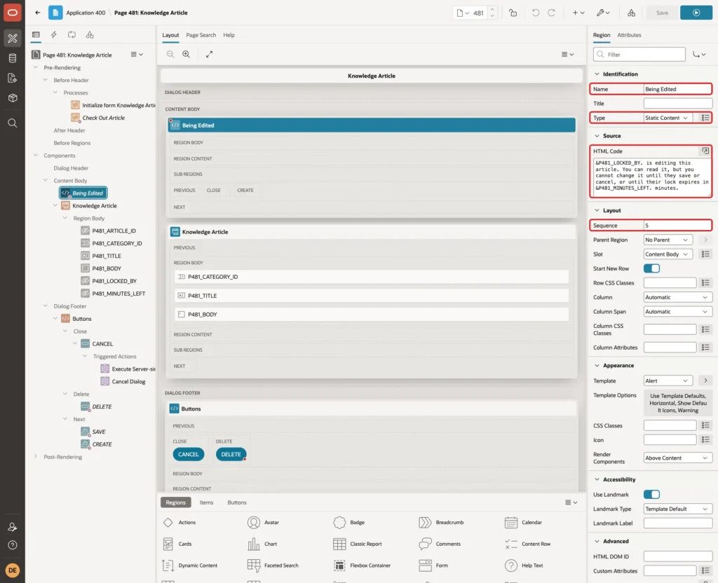Expand the Post-Rendering tree node
718x583 pixels.
point(36,457)
